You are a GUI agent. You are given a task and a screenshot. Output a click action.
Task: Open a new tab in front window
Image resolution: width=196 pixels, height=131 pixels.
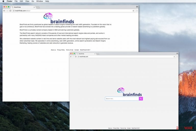[x=98, y=54]
